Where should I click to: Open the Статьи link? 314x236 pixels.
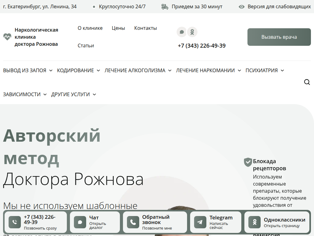[x=86, y=45]
